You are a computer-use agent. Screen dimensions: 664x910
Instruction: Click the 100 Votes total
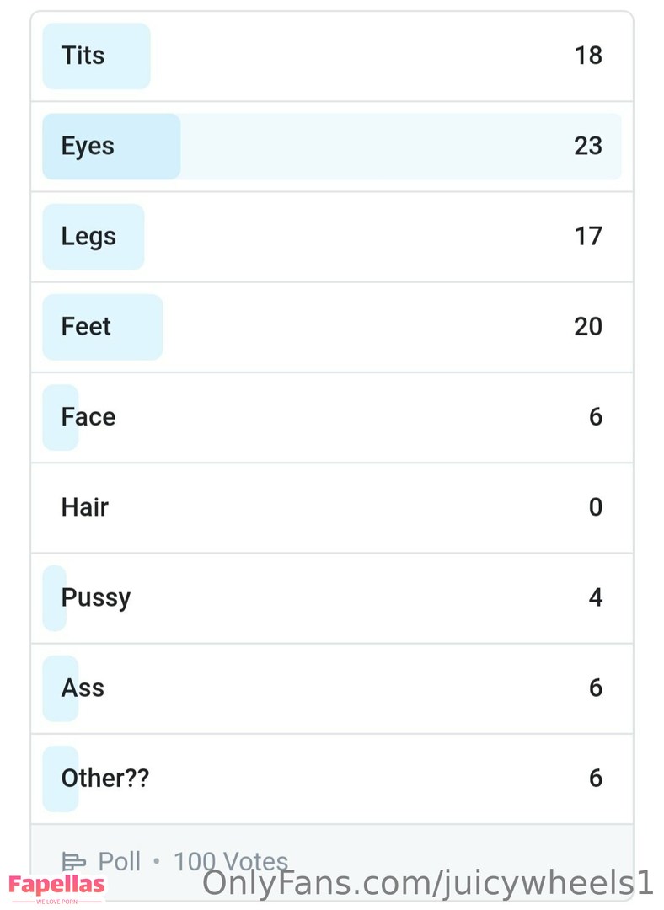[x=230, y=861]
